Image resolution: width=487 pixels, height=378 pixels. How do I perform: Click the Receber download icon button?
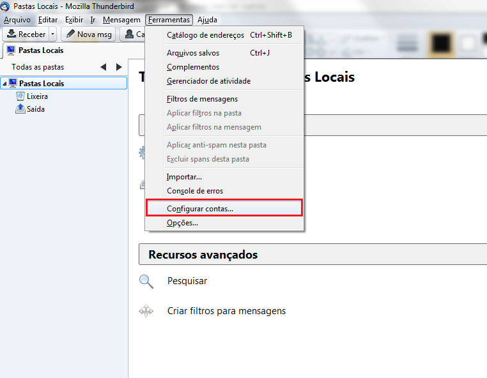26,34
